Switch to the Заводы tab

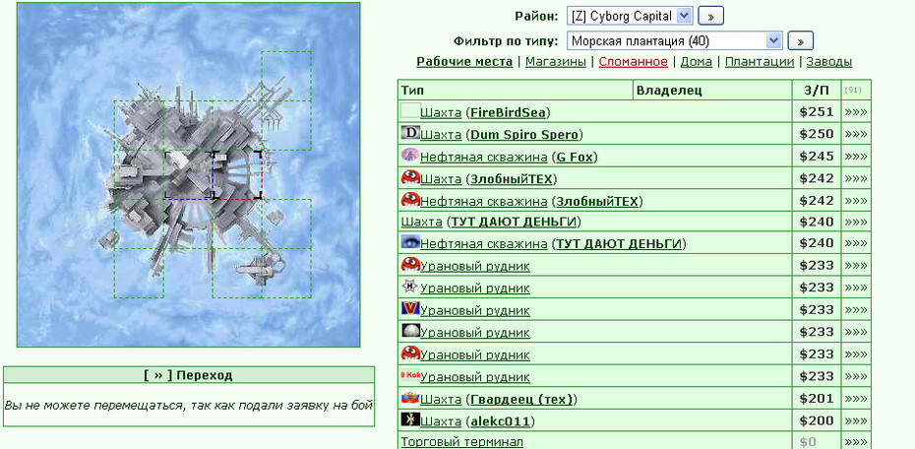(829, 62)
